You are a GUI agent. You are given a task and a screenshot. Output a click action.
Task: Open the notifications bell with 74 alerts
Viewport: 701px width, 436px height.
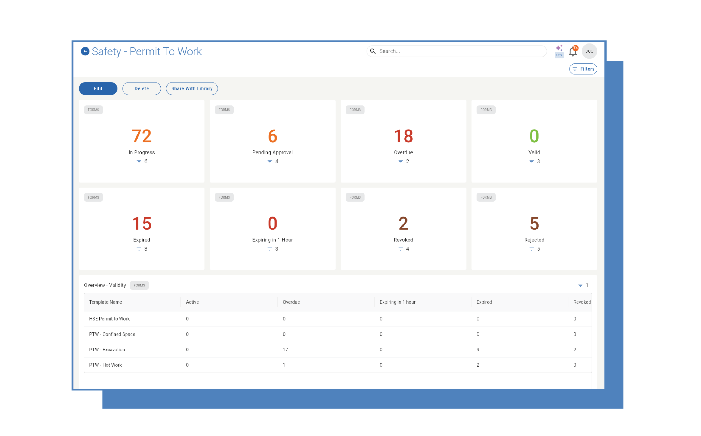point(573,51)
